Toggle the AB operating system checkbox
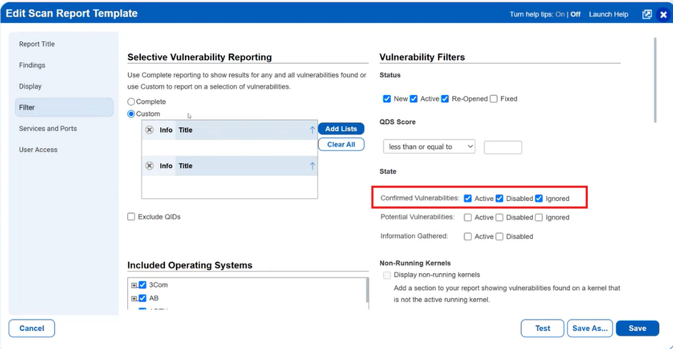 pyautogui.click(x=143, y=298)
